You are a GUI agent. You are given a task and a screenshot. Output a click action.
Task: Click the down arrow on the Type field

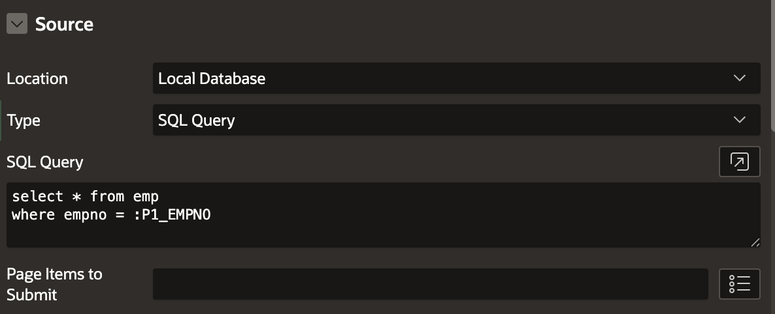(x=740, y=120)
